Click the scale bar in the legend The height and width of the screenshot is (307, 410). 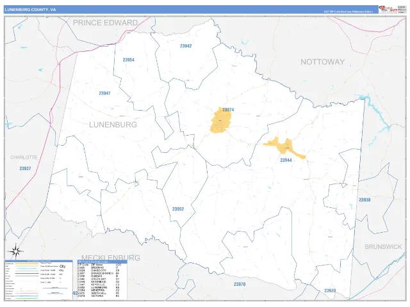tap(55, 288)
